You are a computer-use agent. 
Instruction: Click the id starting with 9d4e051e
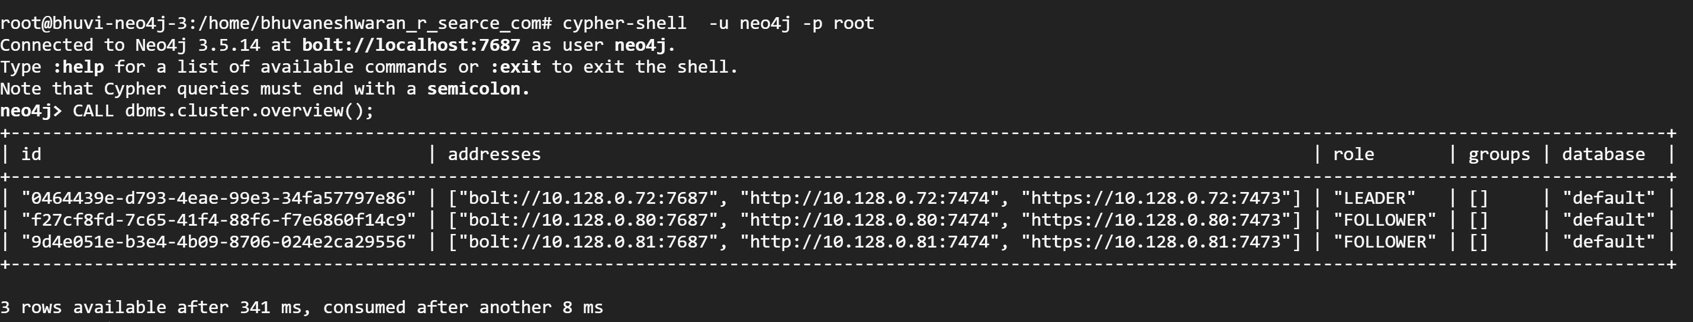pyautogui.click(x=219, y=242)
